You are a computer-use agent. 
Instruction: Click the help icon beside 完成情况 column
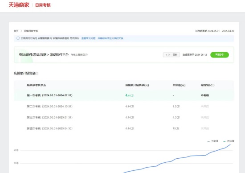pos(213,85)
